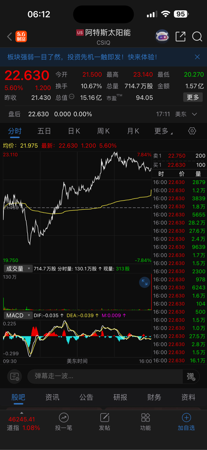Image resolution: width=207 pixels, height=450 pixels.
Task: Open the 成交量 indicator dropdown
Action: [18, 269]
